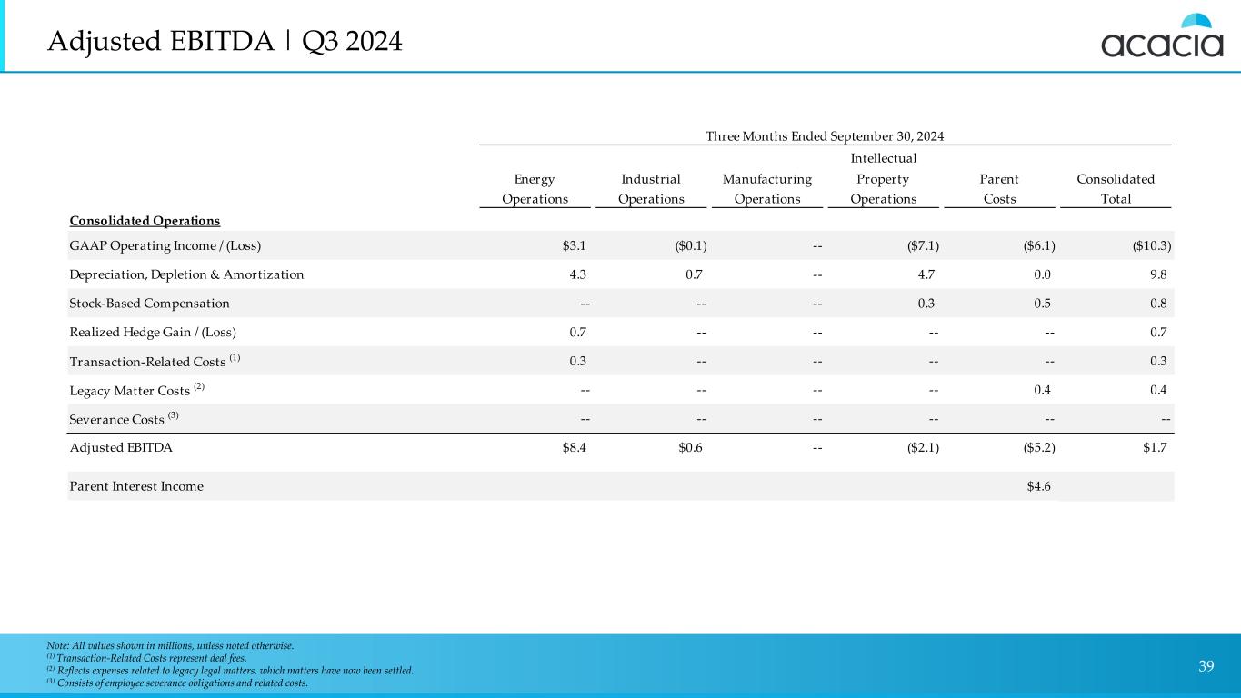
Task: Click the Manufacturing Operations column header
Action: tap(766, 189)
